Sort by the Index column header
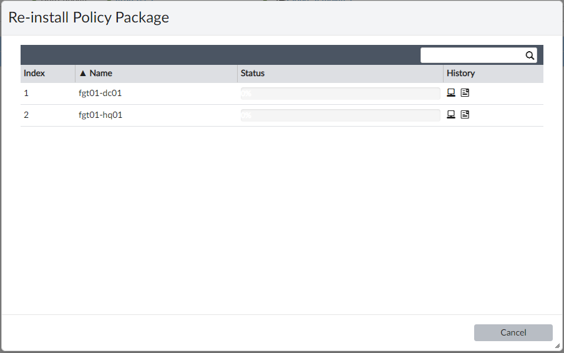564x353 pixels. click(x=34, y=74)
